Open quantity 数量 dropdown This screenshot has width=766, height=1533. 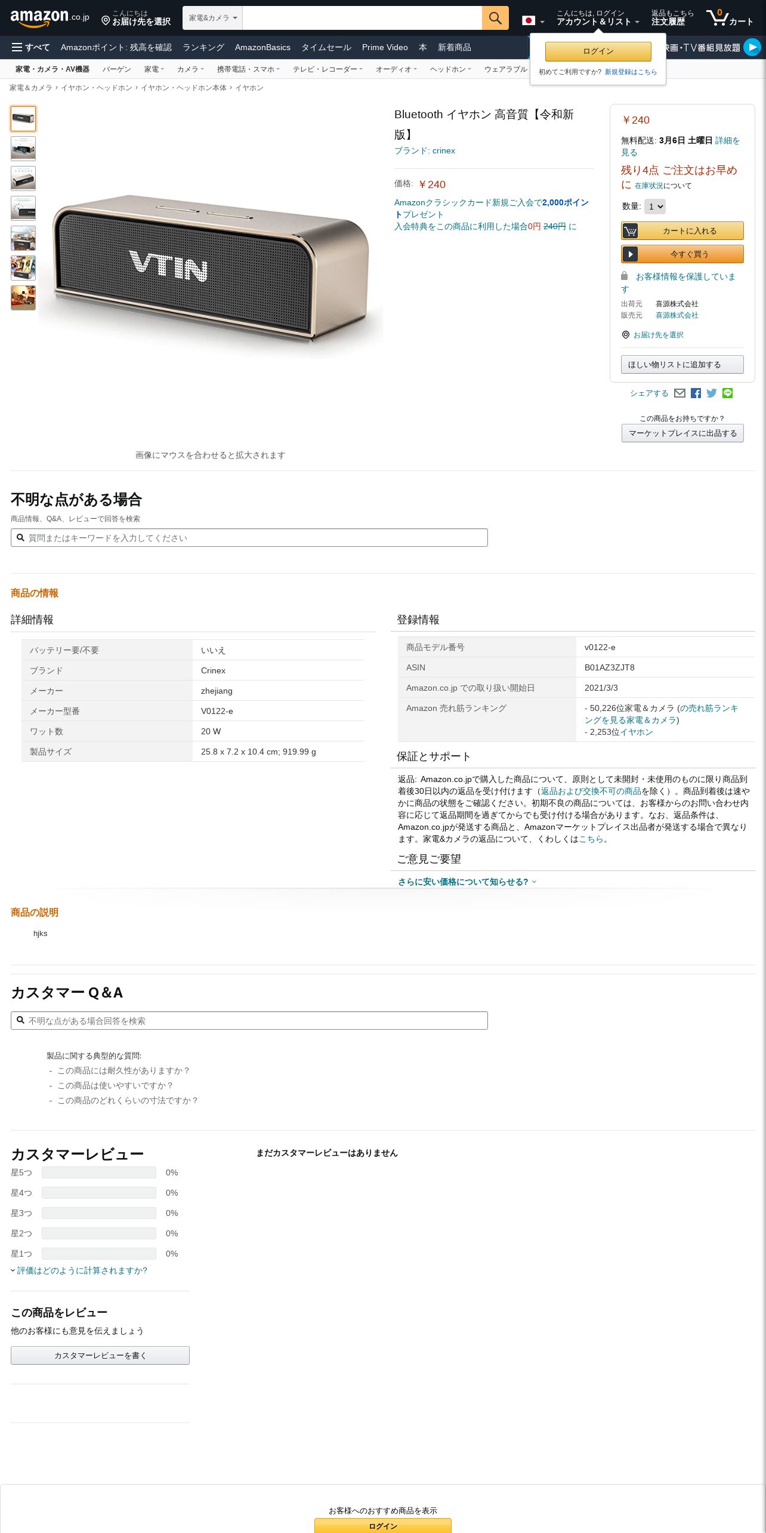coord(655,207)
